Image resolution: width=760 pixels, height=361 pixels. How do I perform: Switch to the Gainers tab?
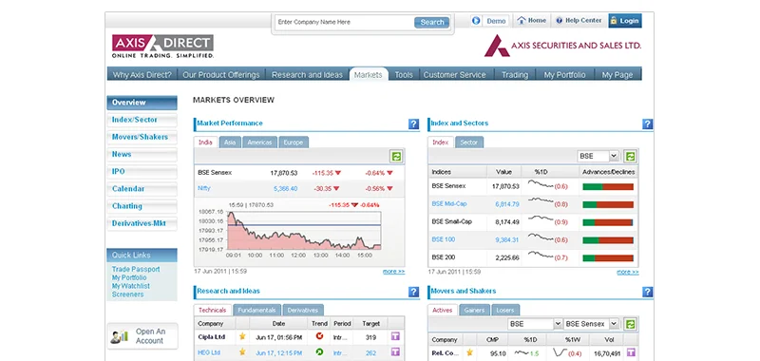[x=474, y=310]
